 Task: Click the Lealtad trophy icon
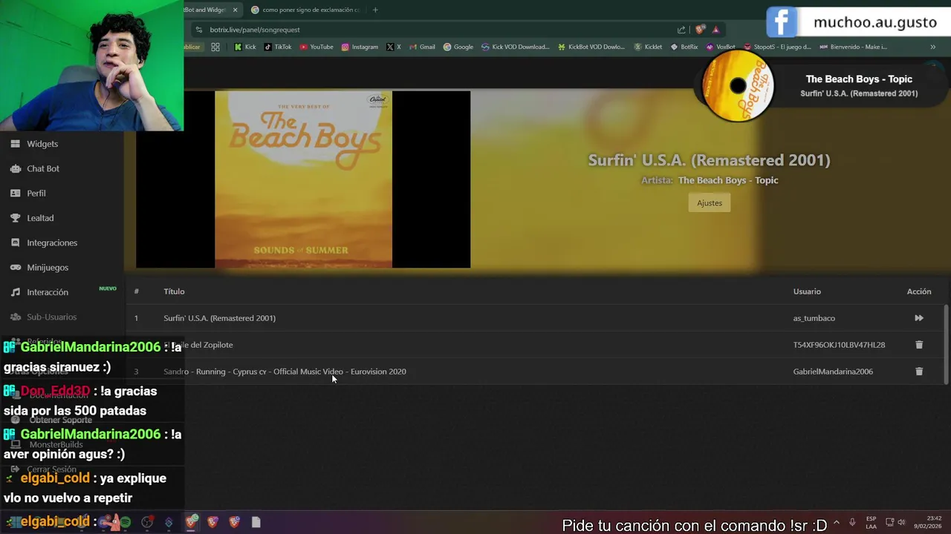pos(15,218)
